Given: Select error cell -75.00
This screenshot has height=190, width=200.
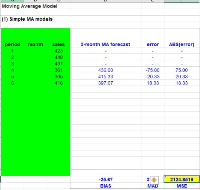Looking at the screenshot, I should coord(152,70).
